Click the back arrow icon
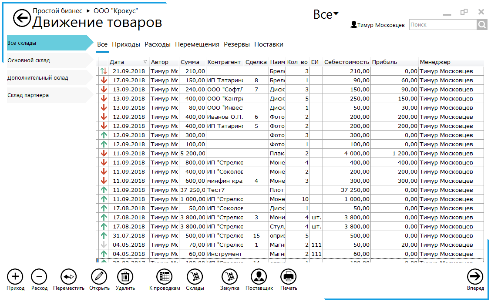Viewport: 491px width, 302px height. 21,18
